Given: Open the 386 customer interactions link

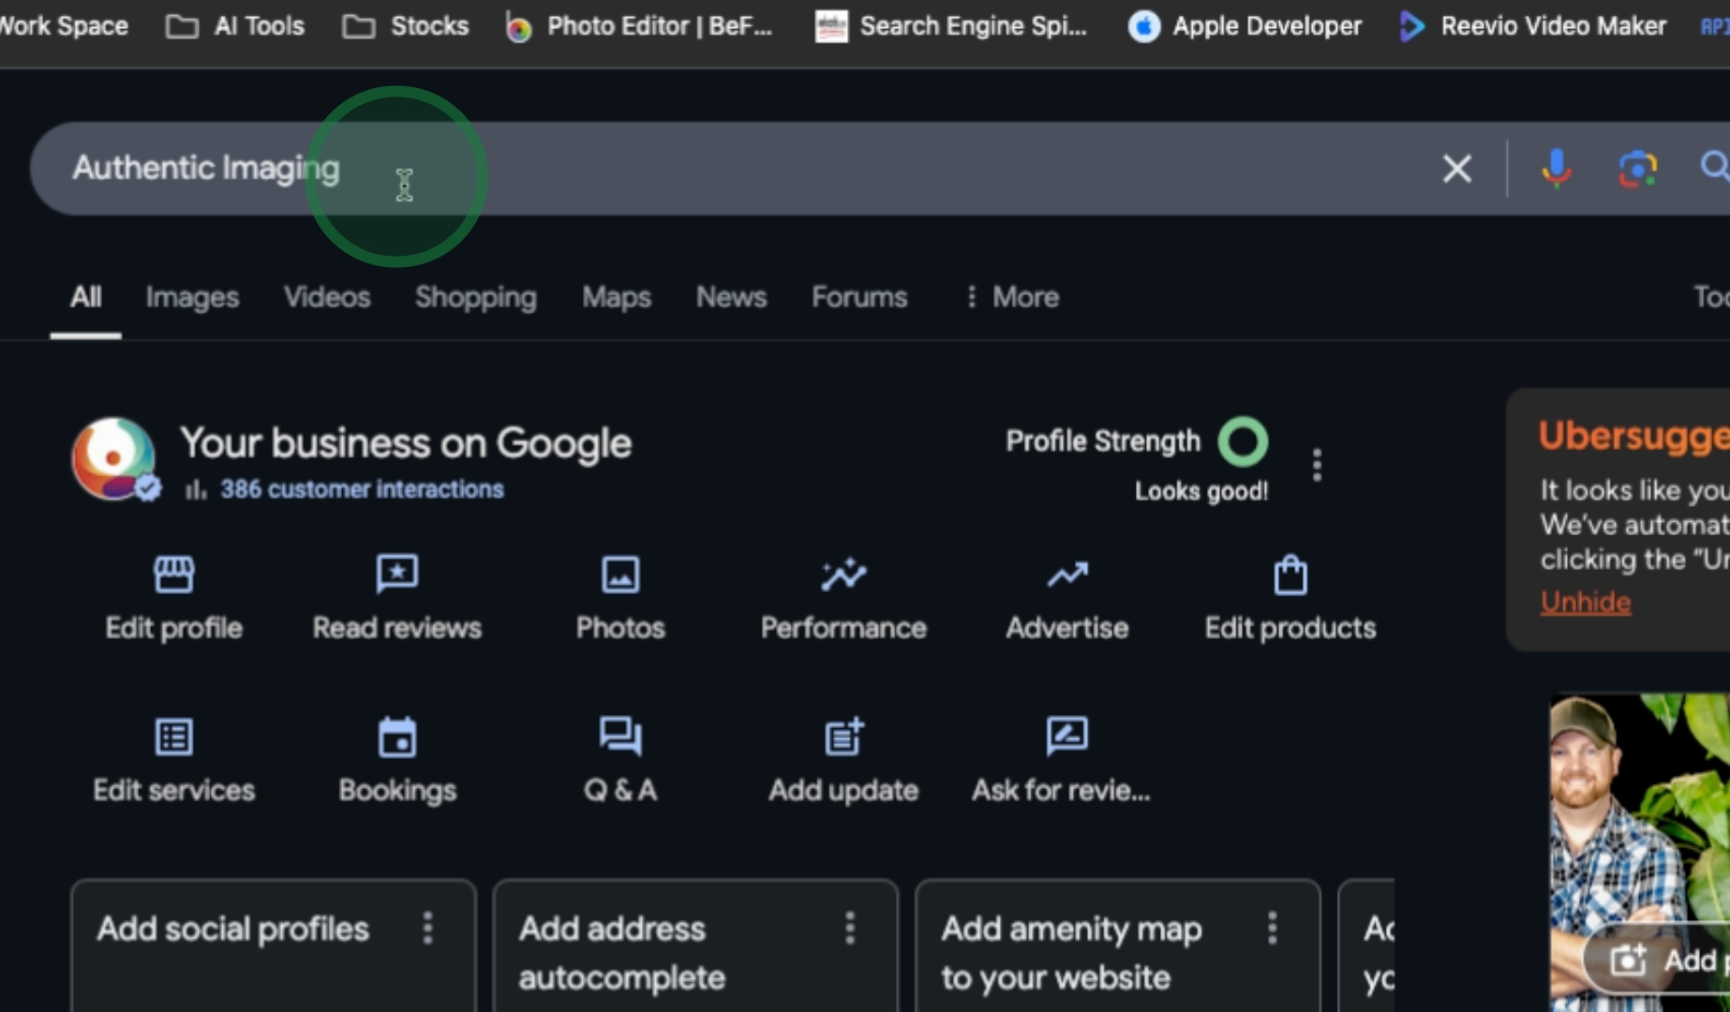Looking at the screenshot, I should (362, 489).
